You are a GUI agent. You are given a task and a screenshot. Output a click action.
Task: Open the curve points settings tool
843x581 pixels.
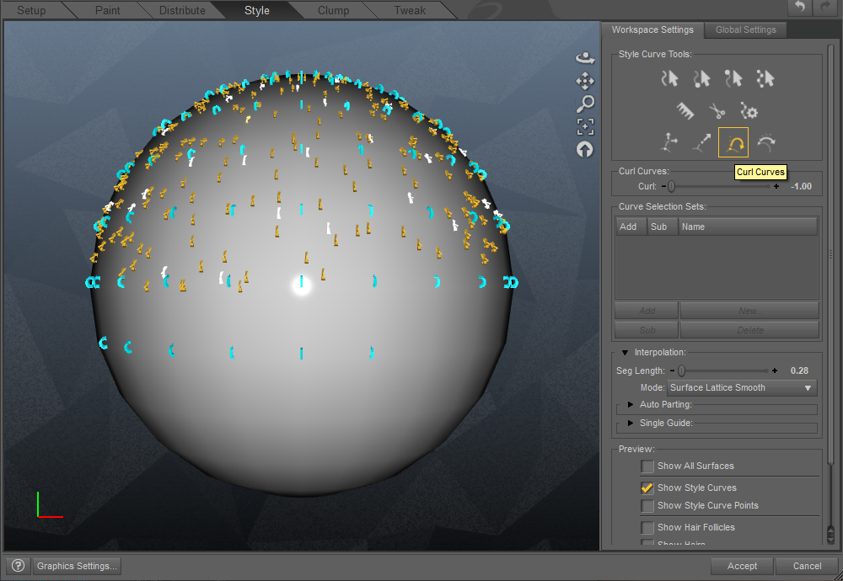749,111
